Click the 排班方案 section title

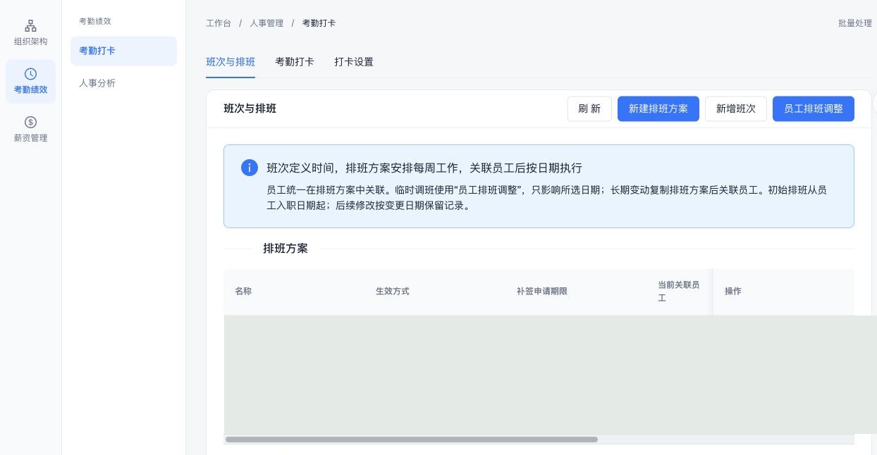click(x=286, y=249)
